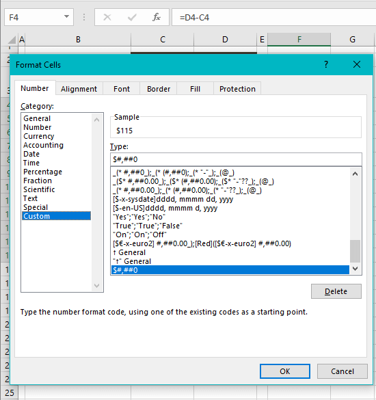Select the Special category
The image size is (376, 400).
[x=56, y=207]
